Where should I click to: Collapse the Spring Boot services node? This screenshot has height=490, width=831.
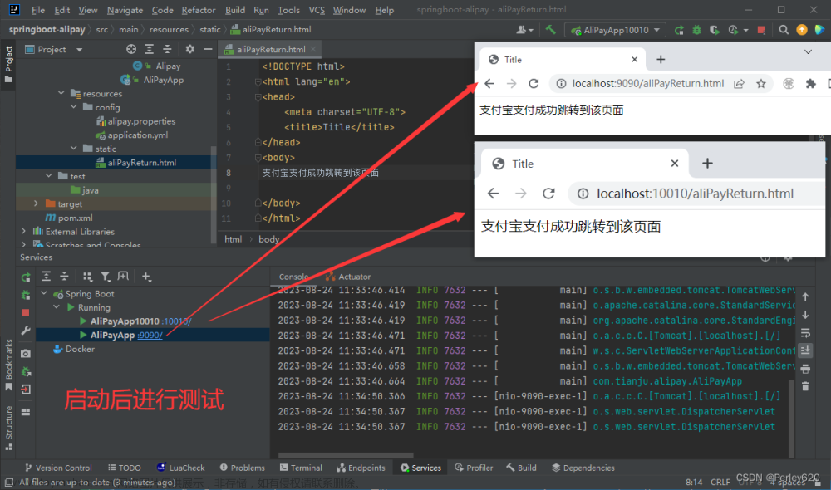(x=45, y=293)
